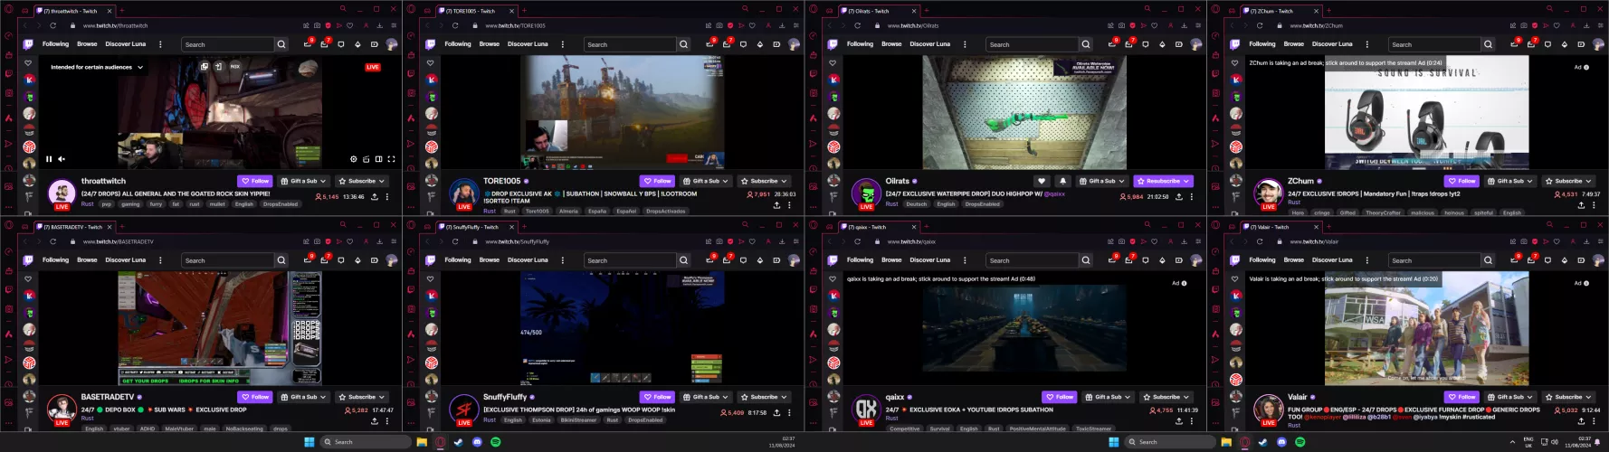This screenshot has height=452, width=1609.
Task: Open notifications inbox in TORE1005 window
Action: click(x=727, y=44)
